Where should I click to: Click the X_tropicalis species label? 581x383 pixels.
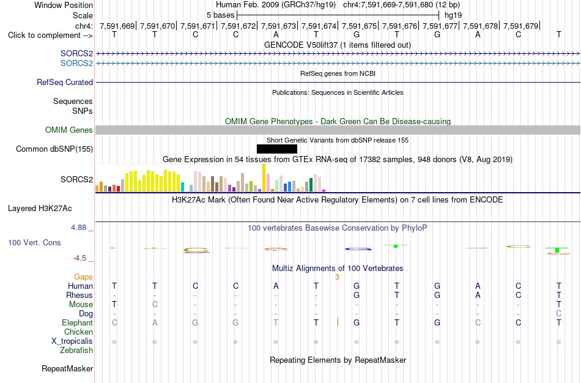point(72,341)
